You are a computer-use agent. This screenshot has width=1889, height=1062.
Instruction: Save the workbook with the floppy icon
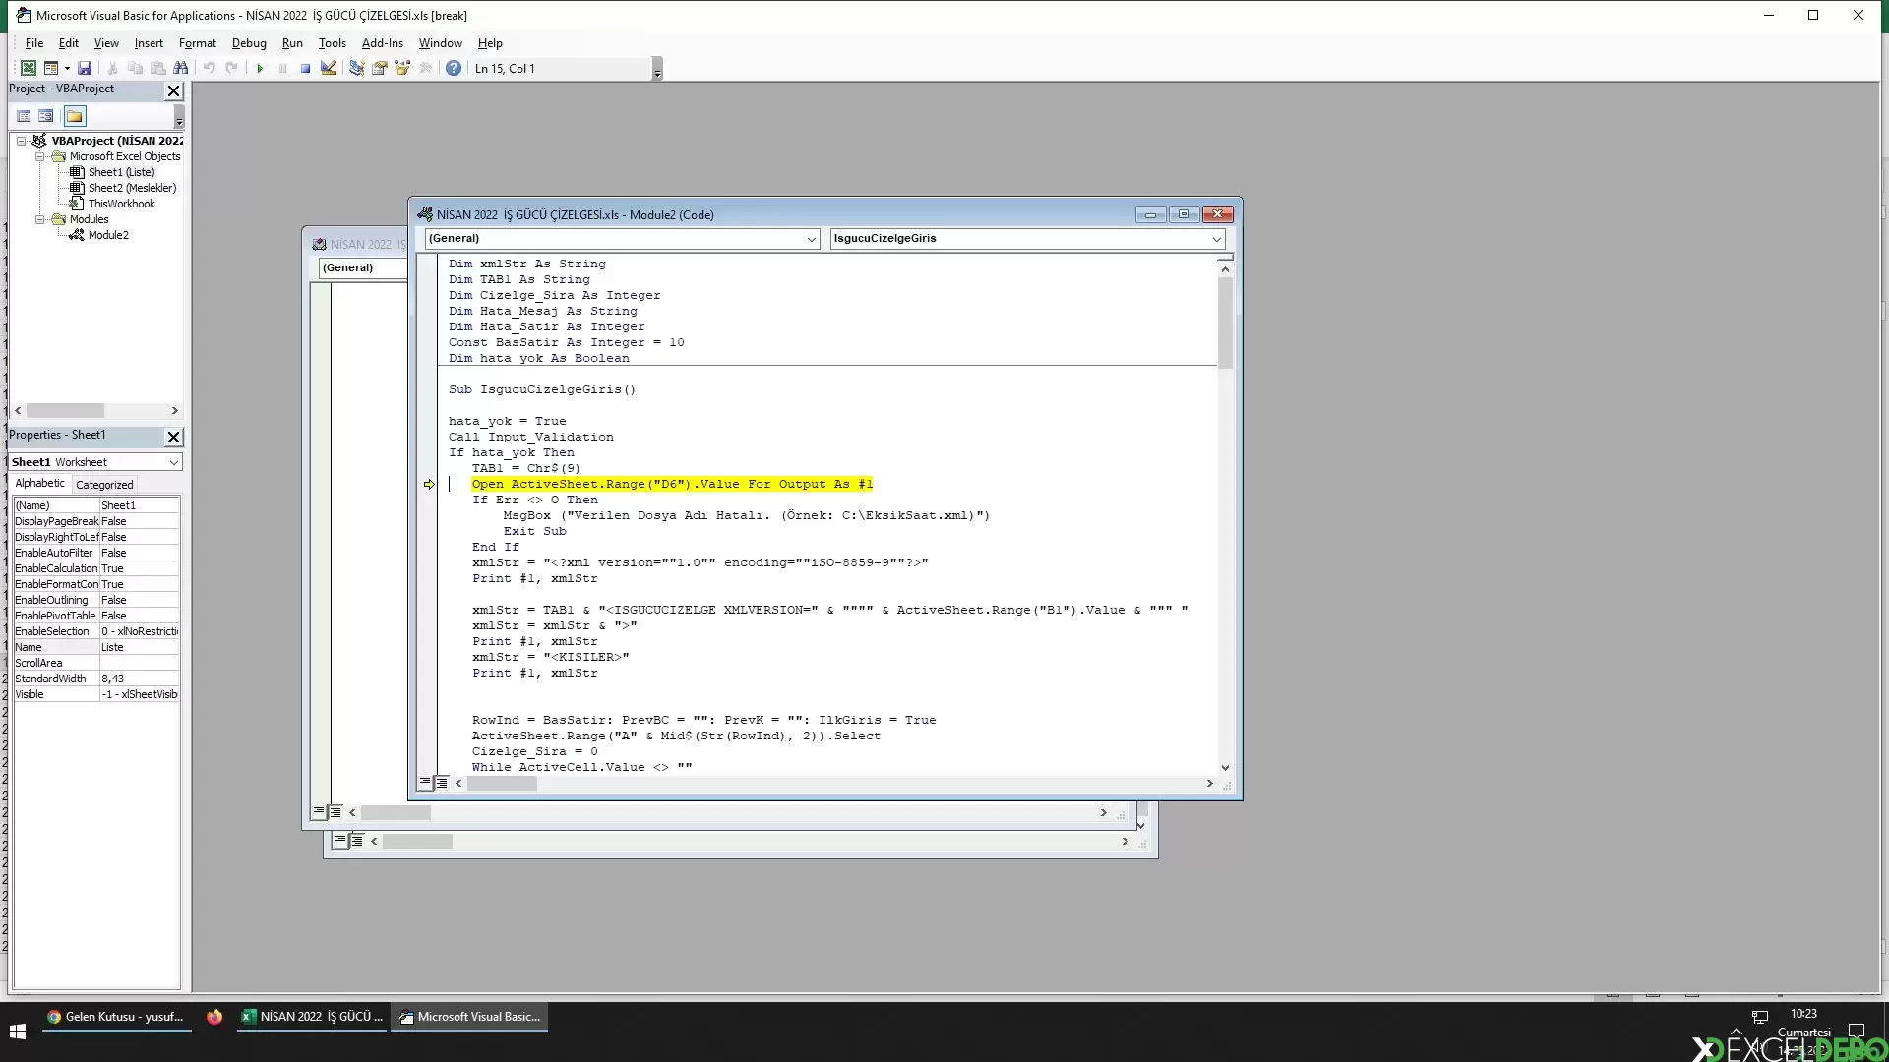(85, 68)
